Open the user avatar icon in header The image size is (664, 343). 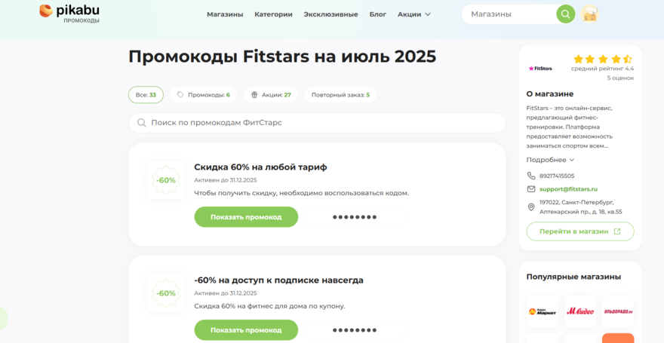589,14
